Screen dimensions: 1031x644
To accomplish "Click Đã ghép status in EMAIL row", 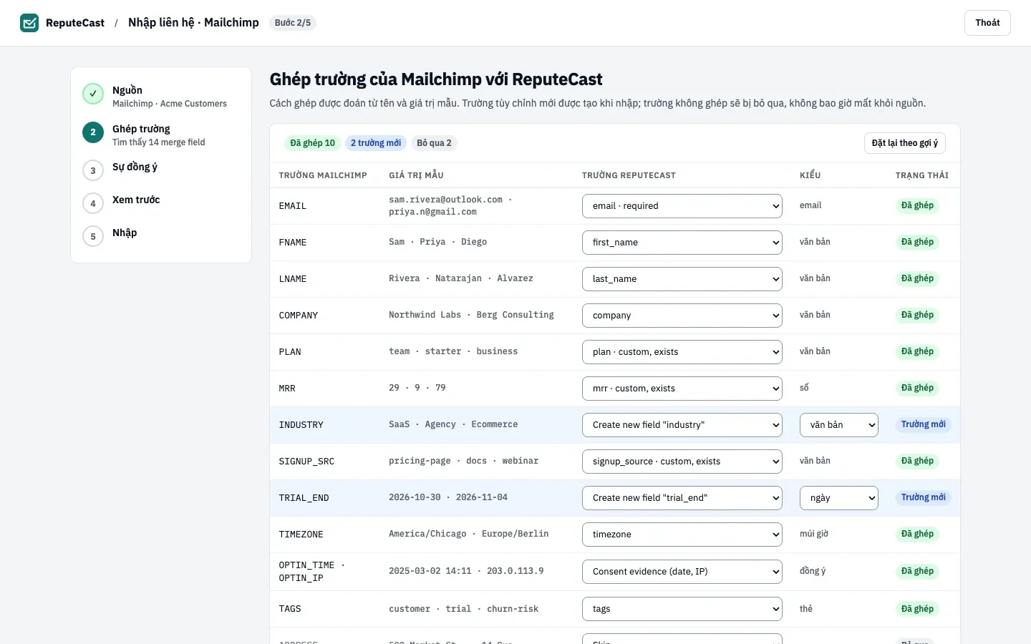I will (x=917, y=205).
